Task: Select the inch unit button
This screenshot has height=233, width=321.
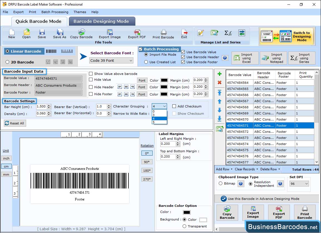Action: click(x=6, y=158)
